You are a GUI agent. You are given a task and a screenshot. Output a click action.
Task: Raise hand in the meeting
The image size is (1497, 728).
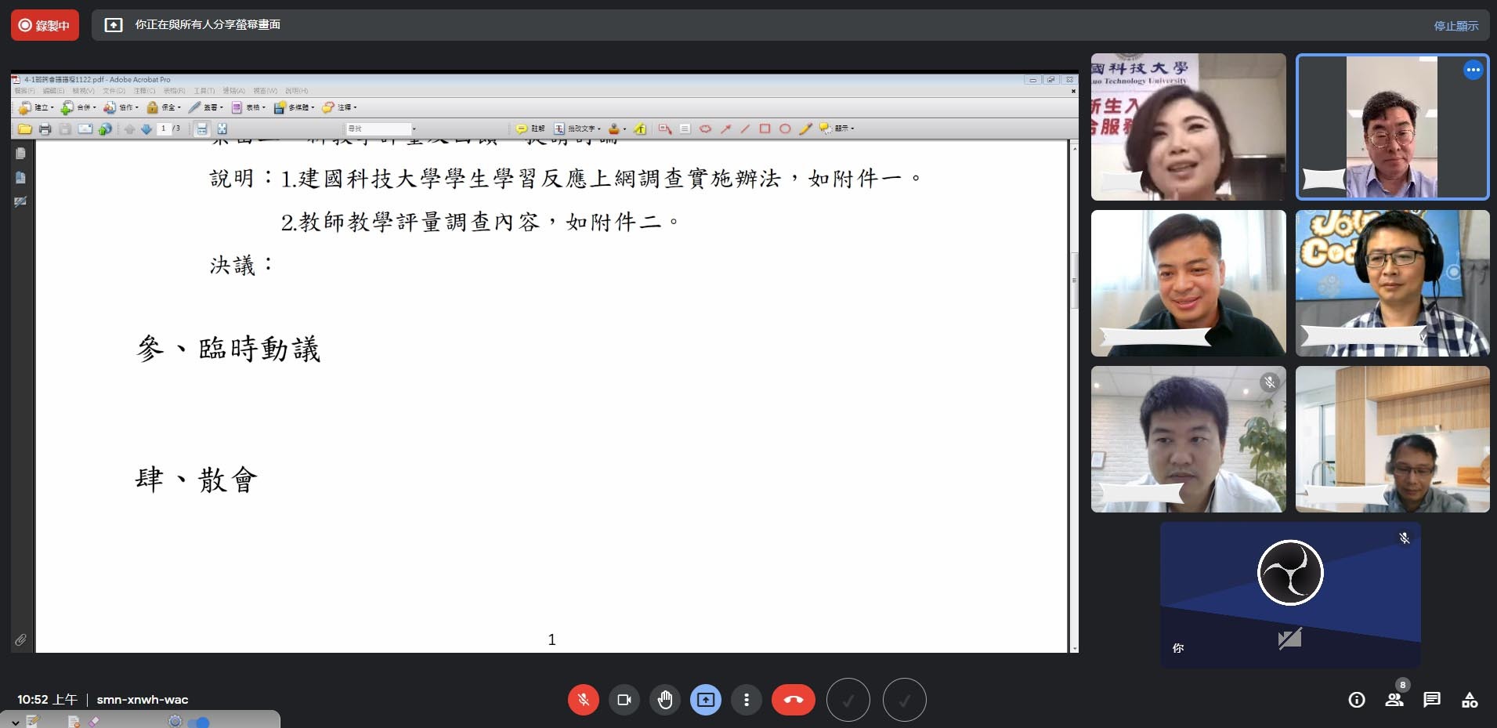point(665,700)
